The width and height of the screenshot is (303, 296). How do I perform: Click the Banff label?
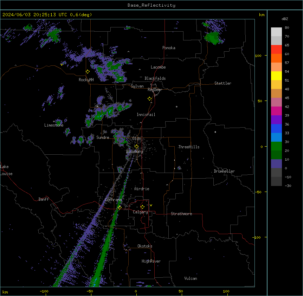click(44, 199)
